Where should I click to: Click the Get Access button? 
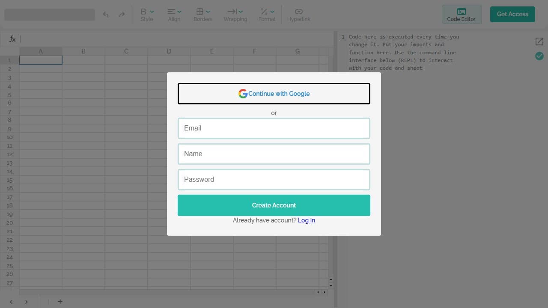tap(512, 14)
